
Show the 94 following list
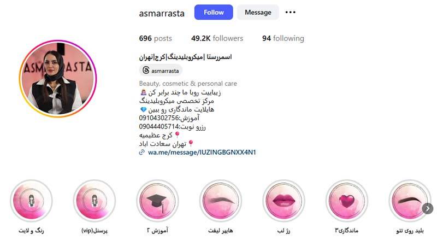[x=283, y=38]
